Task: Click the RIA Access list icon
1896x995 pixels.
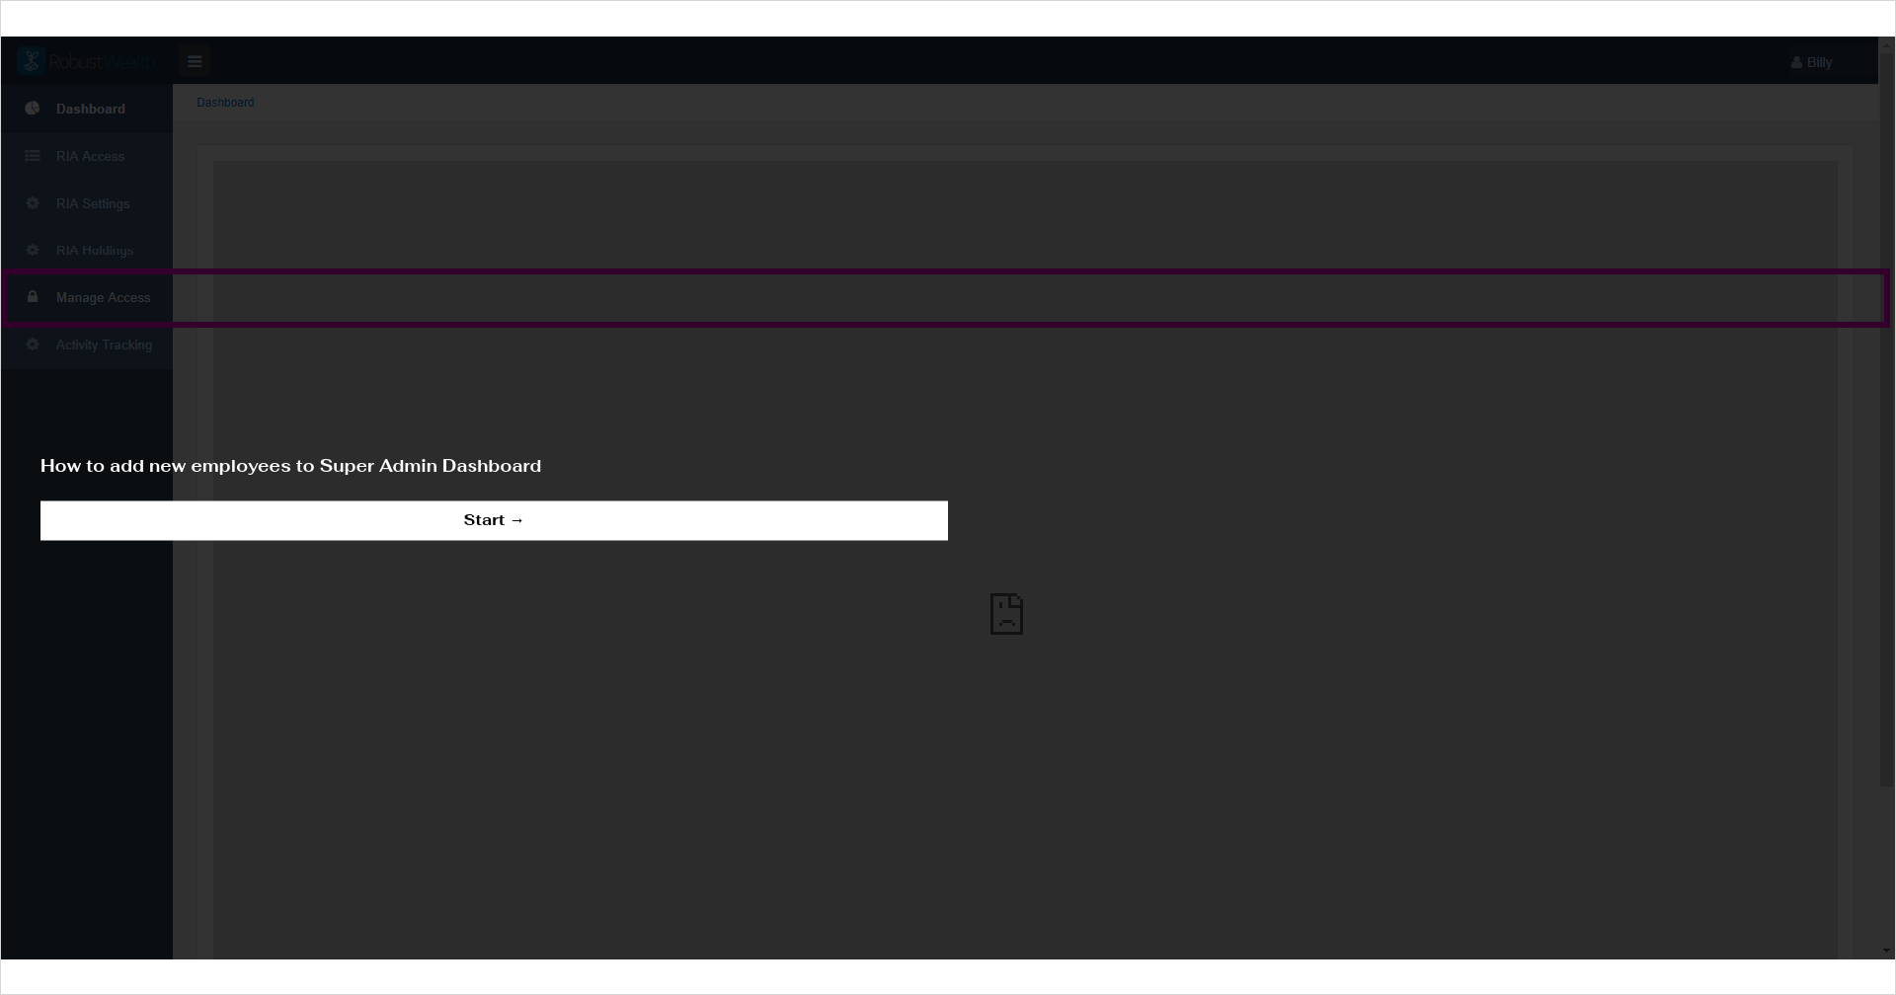Action: (33, 156)
